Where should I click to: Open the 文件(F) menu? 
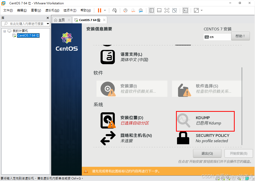8,10
